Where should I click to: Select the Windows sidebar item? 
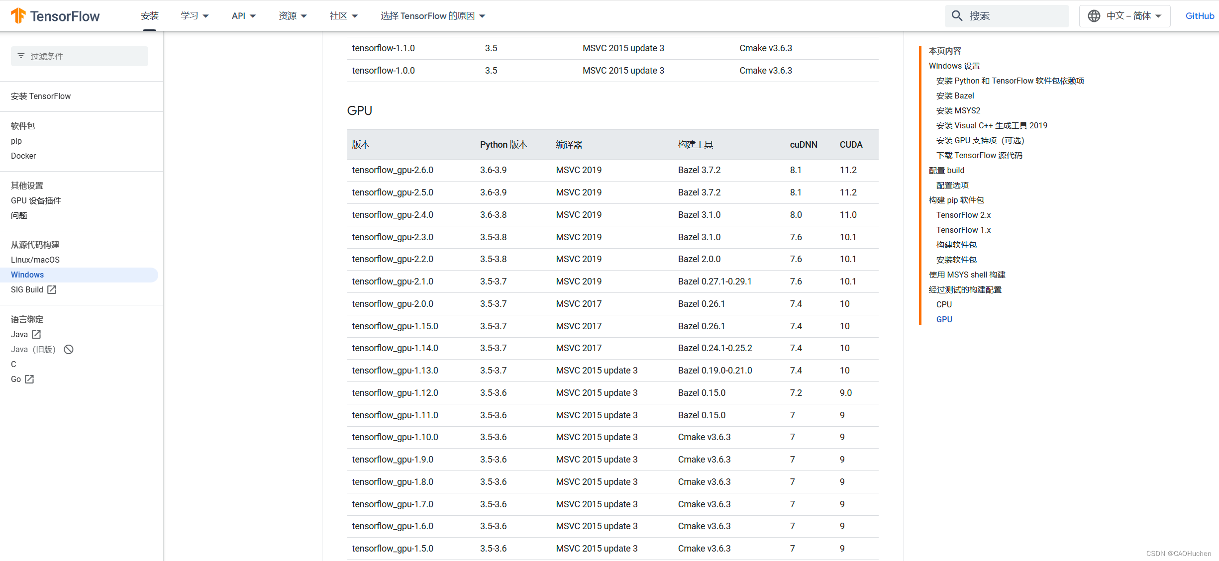79,275
